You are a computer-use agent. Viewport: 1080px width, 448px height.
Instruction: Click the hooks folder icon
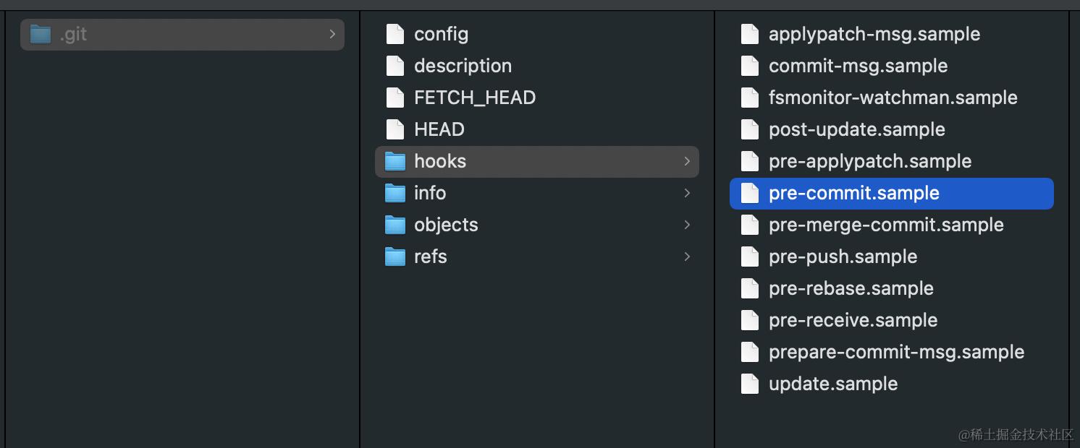pos(395,161)
